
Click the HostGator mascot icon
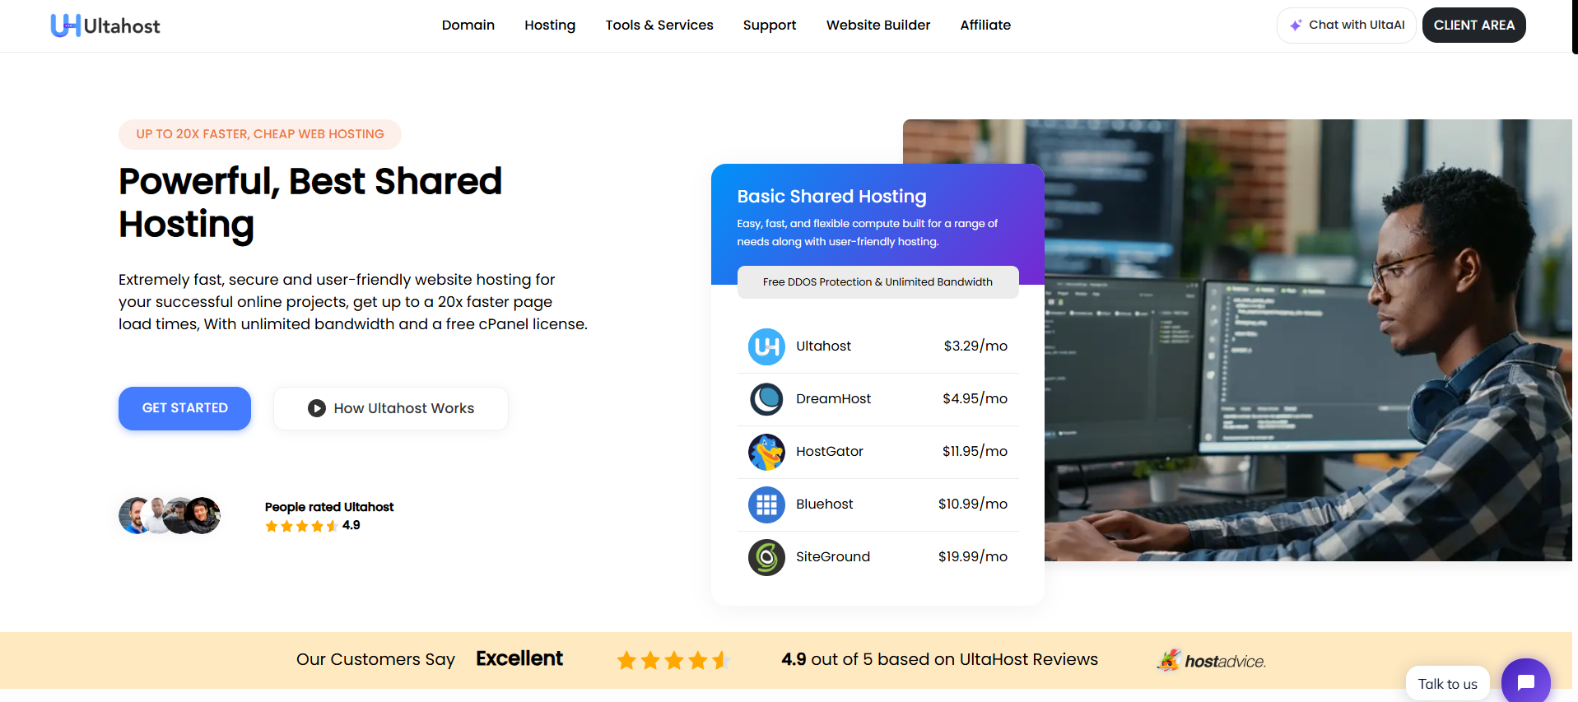point(766,452)
